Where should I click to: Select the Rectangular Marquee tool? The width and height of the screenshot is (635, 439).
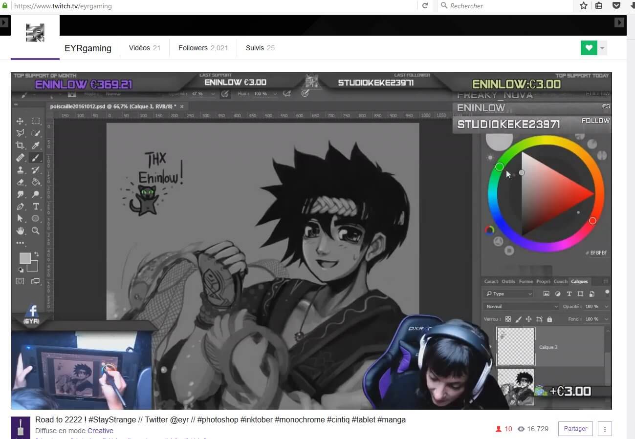(36, 121)
